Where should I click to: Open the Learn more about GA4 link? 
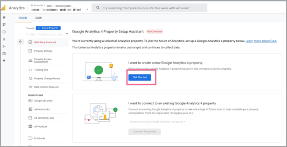click(261, 41)
